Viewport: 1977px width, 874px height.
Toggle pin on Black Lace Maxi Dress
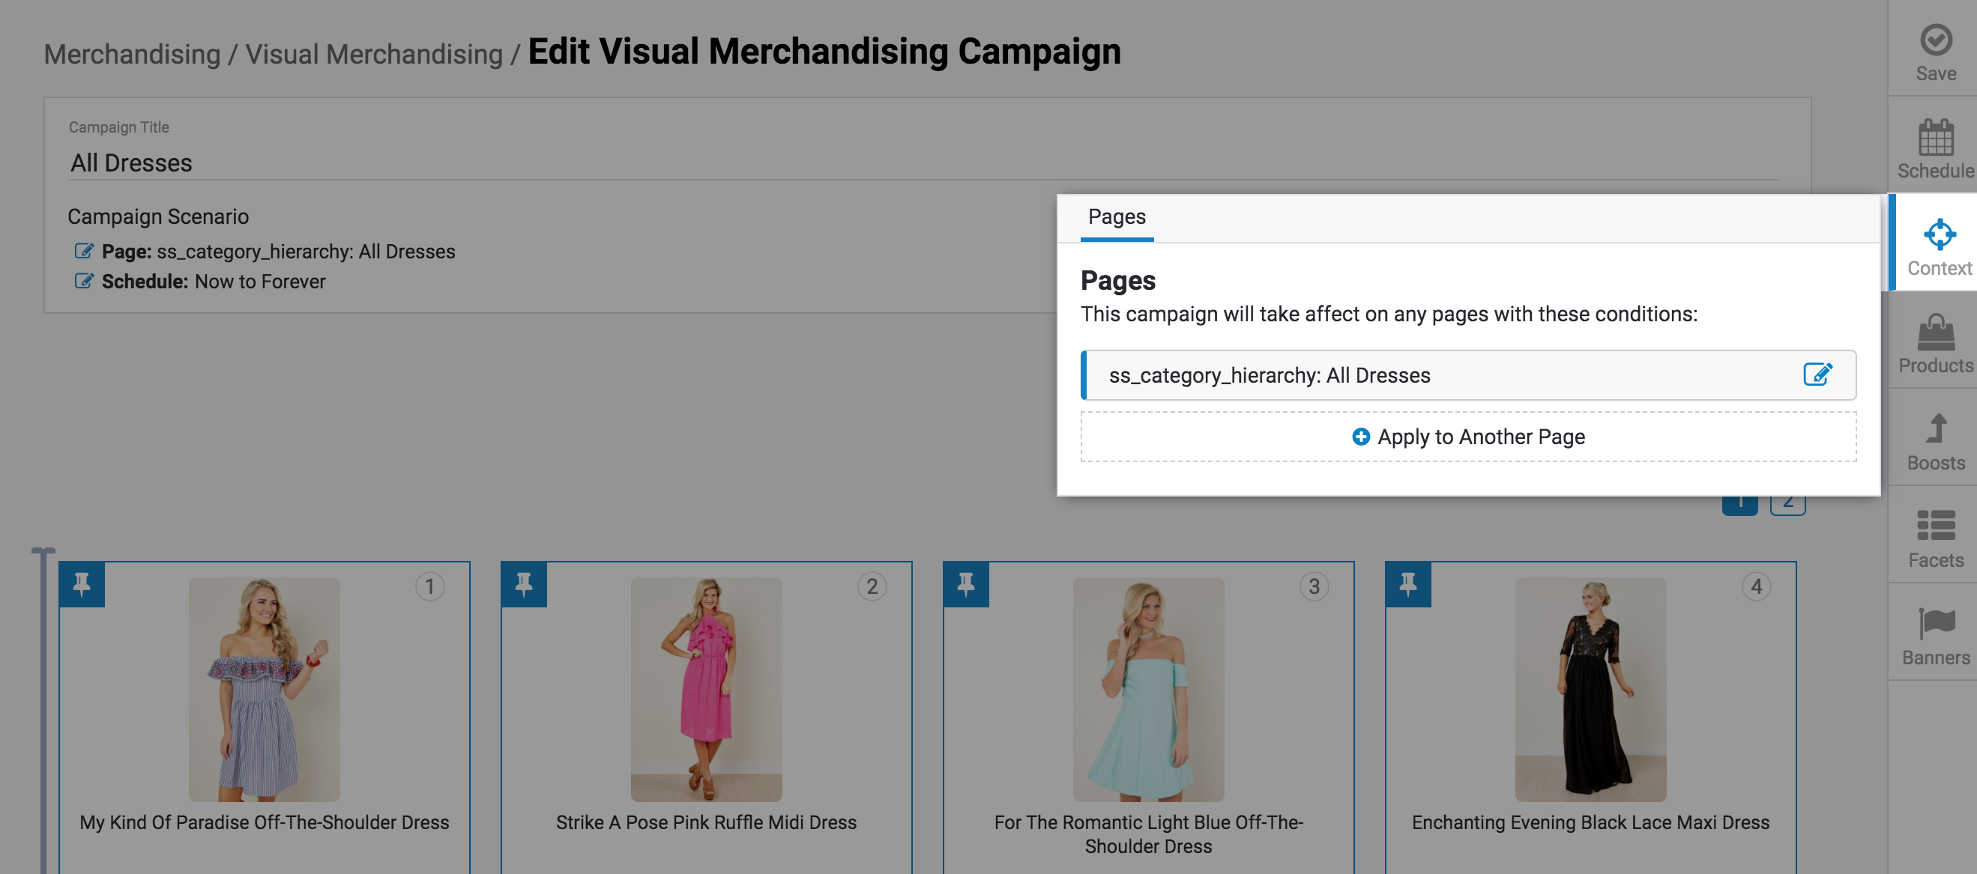(1407, 584)
